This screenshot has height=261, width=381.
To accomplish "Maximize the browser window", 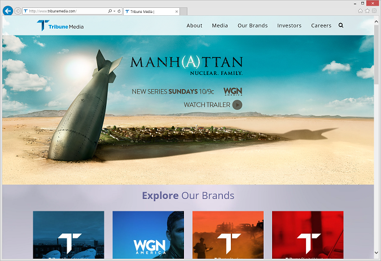I will [362, 3].
